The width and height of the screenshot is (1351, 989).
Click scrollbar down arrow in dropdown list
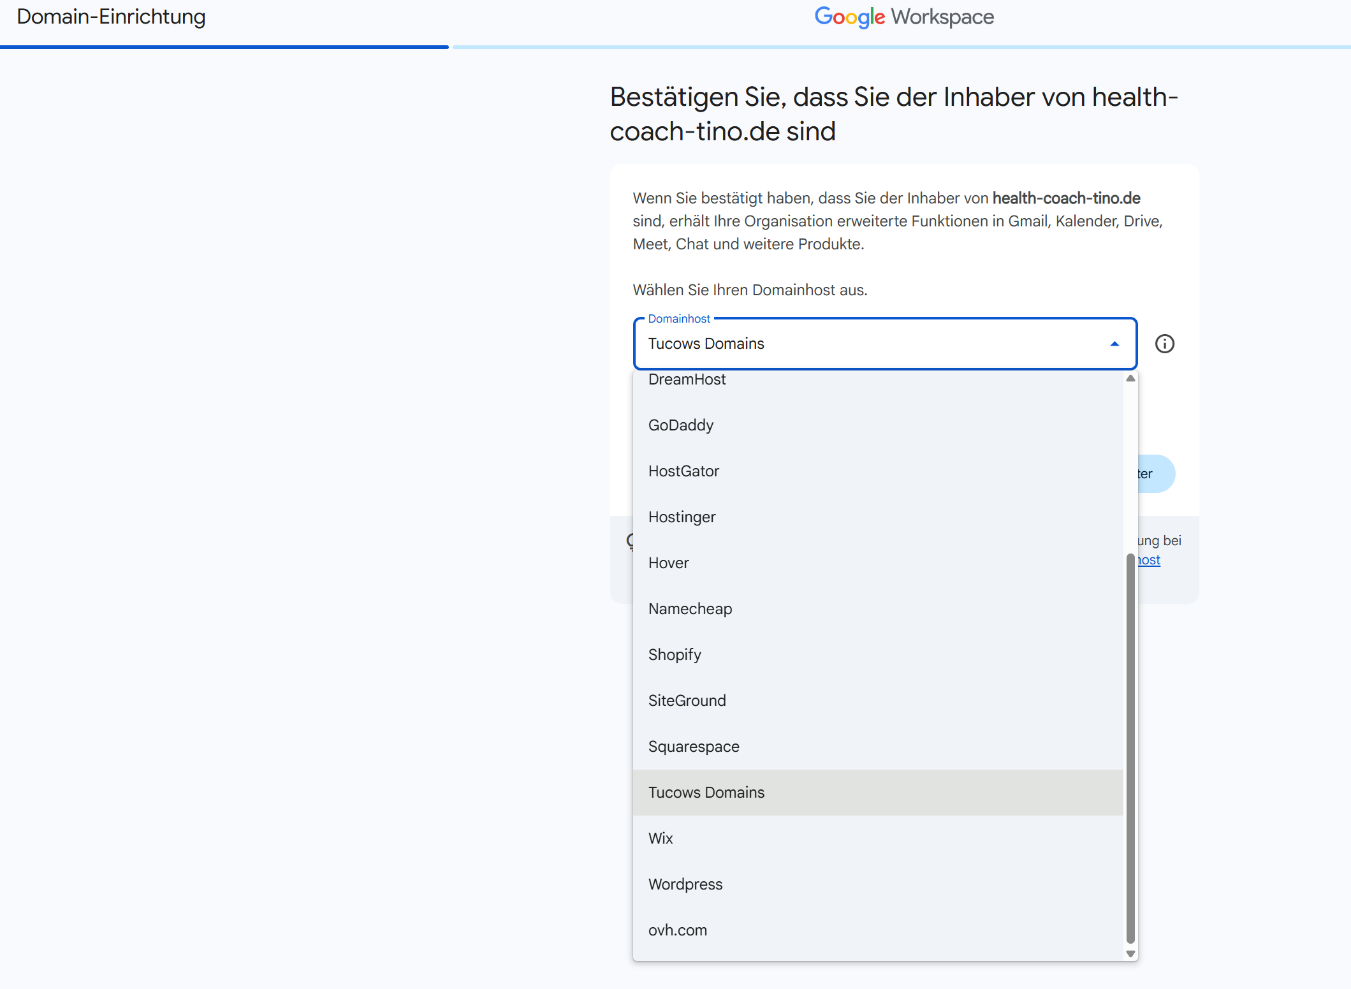[1130, 954]
